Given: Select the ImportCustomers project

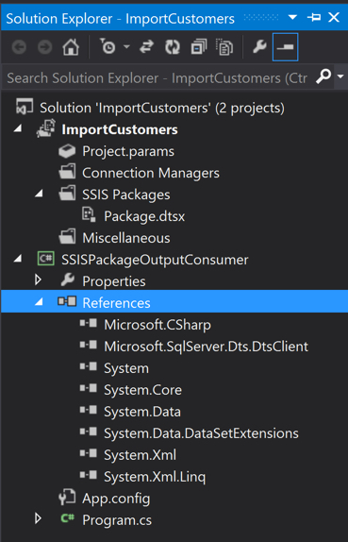Looking at the screenshot, I should (120, 129).
